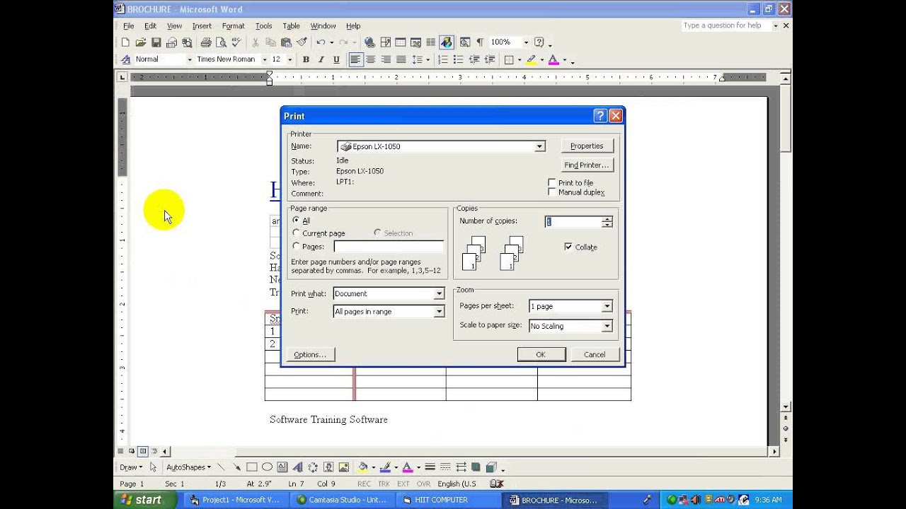Click the Increase Indent icon
Viewport: 906px width, 509px height.
(x=489, y=59)
